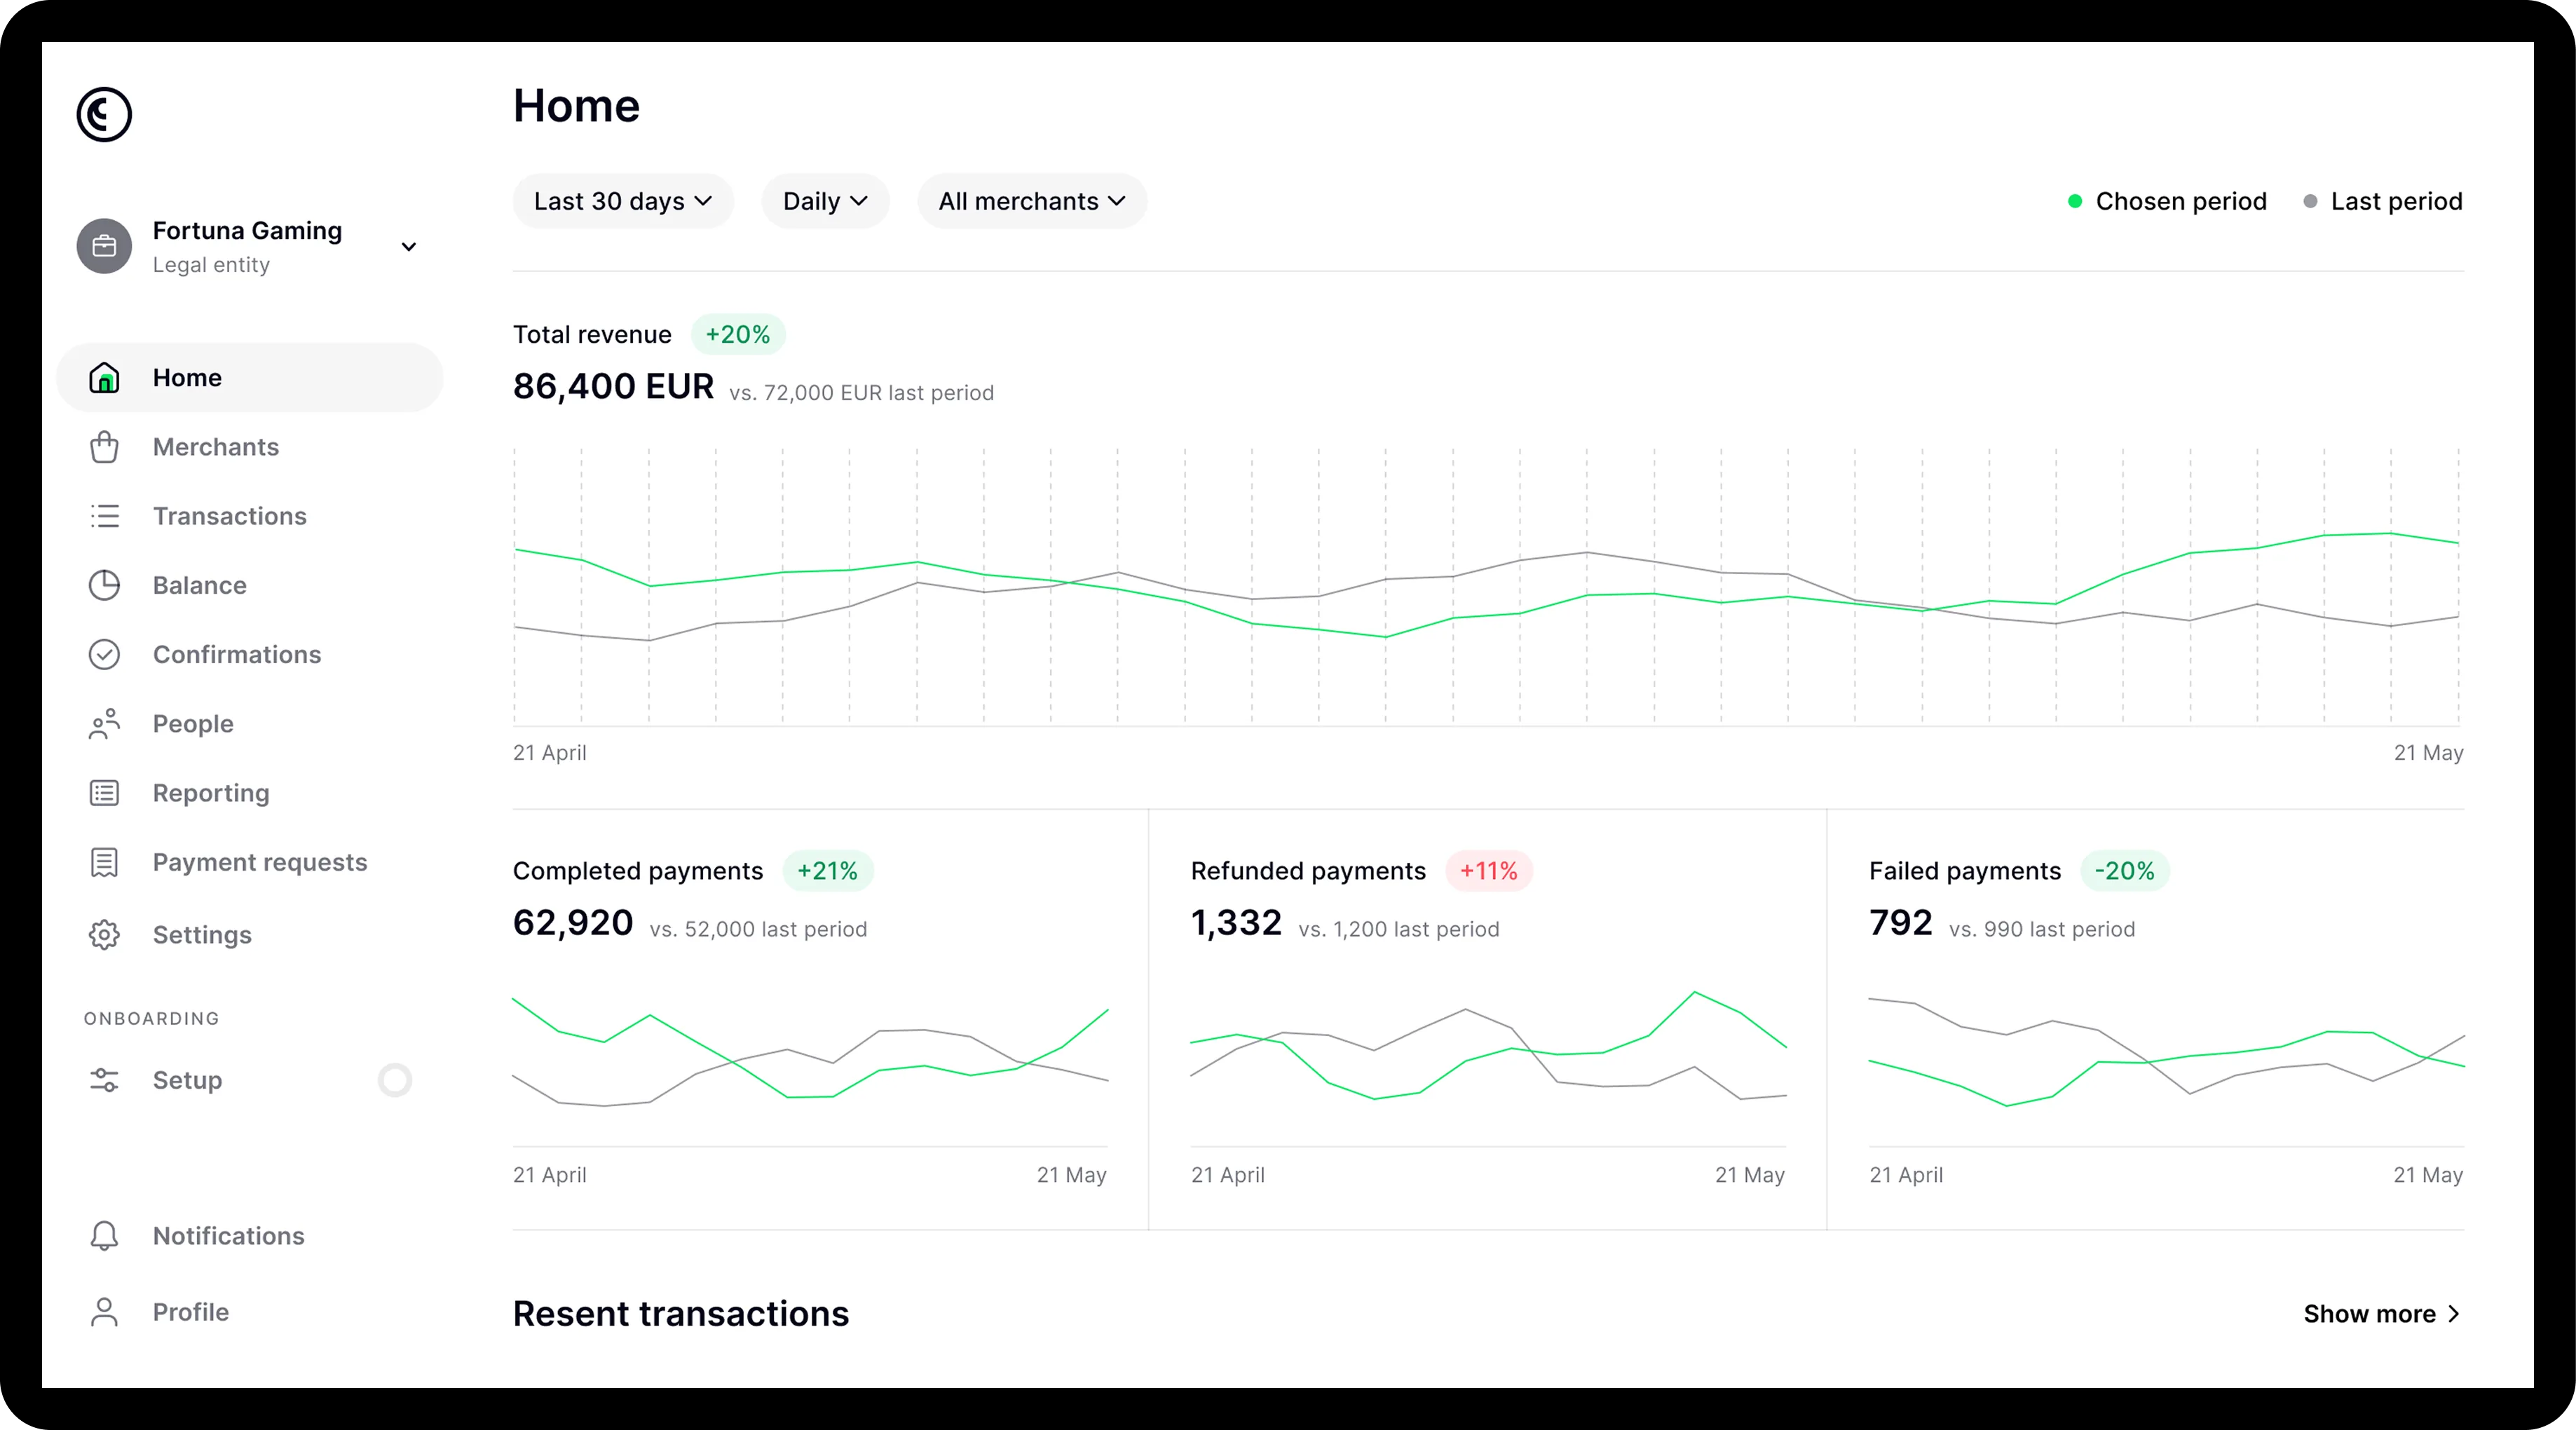
Task: Click the Payment requests receipt icon
Action: [104, 862]
